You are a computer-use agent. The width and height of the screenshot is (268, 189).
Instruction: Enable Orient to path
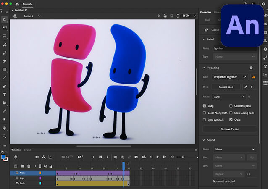tap(231, 106)
